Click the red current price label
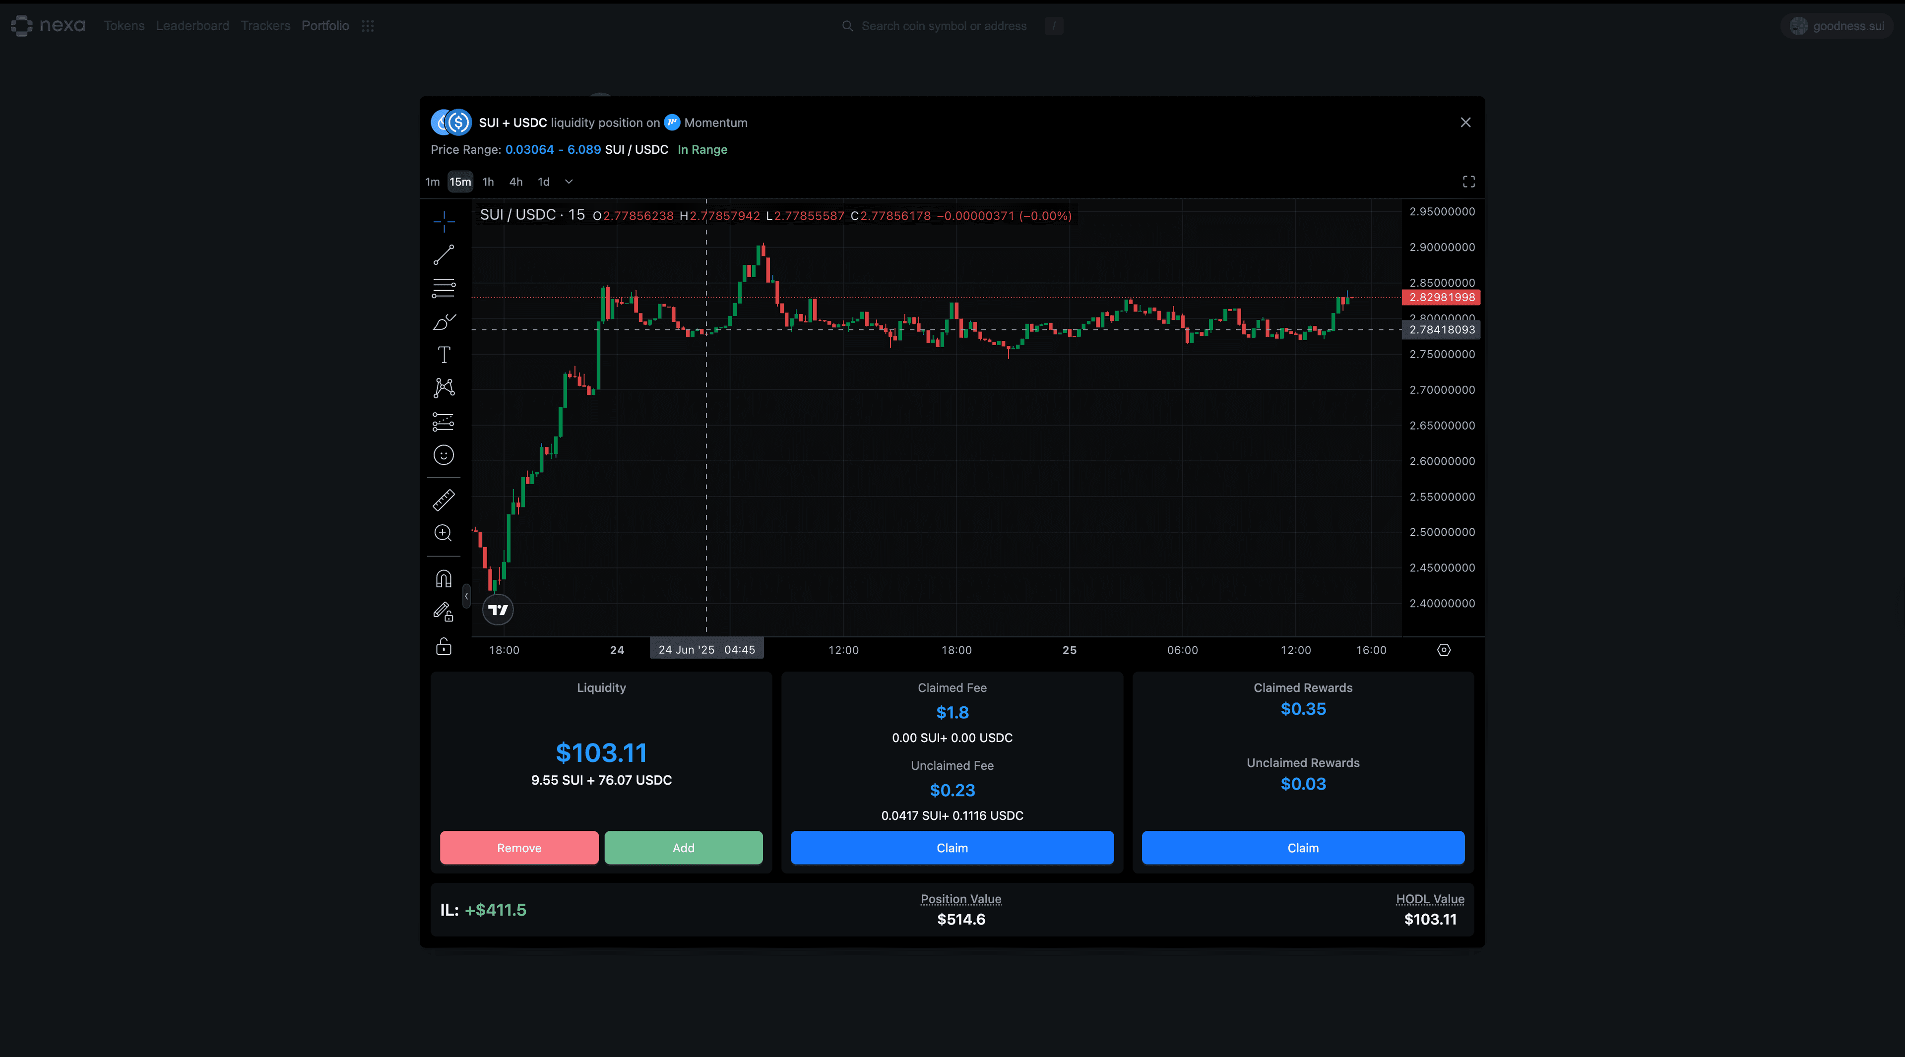 pos(1441,297)
